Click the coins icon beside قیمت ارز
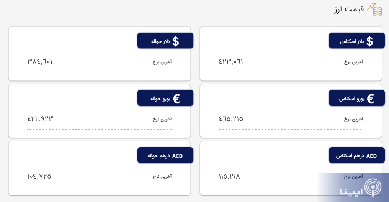The height and width of the screenshot is (202, 389). pyautogui.click(x=374, y=10)
